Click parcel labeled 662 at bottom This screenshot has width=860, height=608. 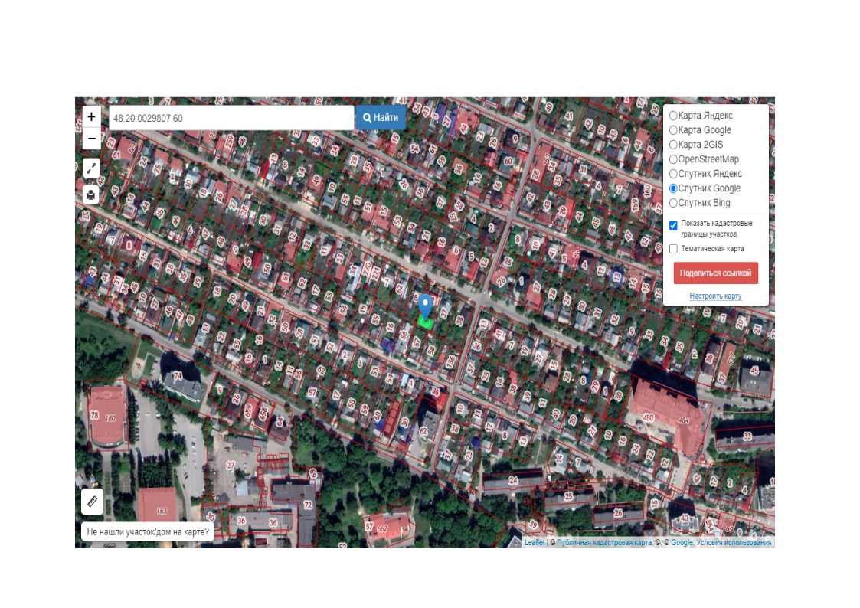pos(382,528)
